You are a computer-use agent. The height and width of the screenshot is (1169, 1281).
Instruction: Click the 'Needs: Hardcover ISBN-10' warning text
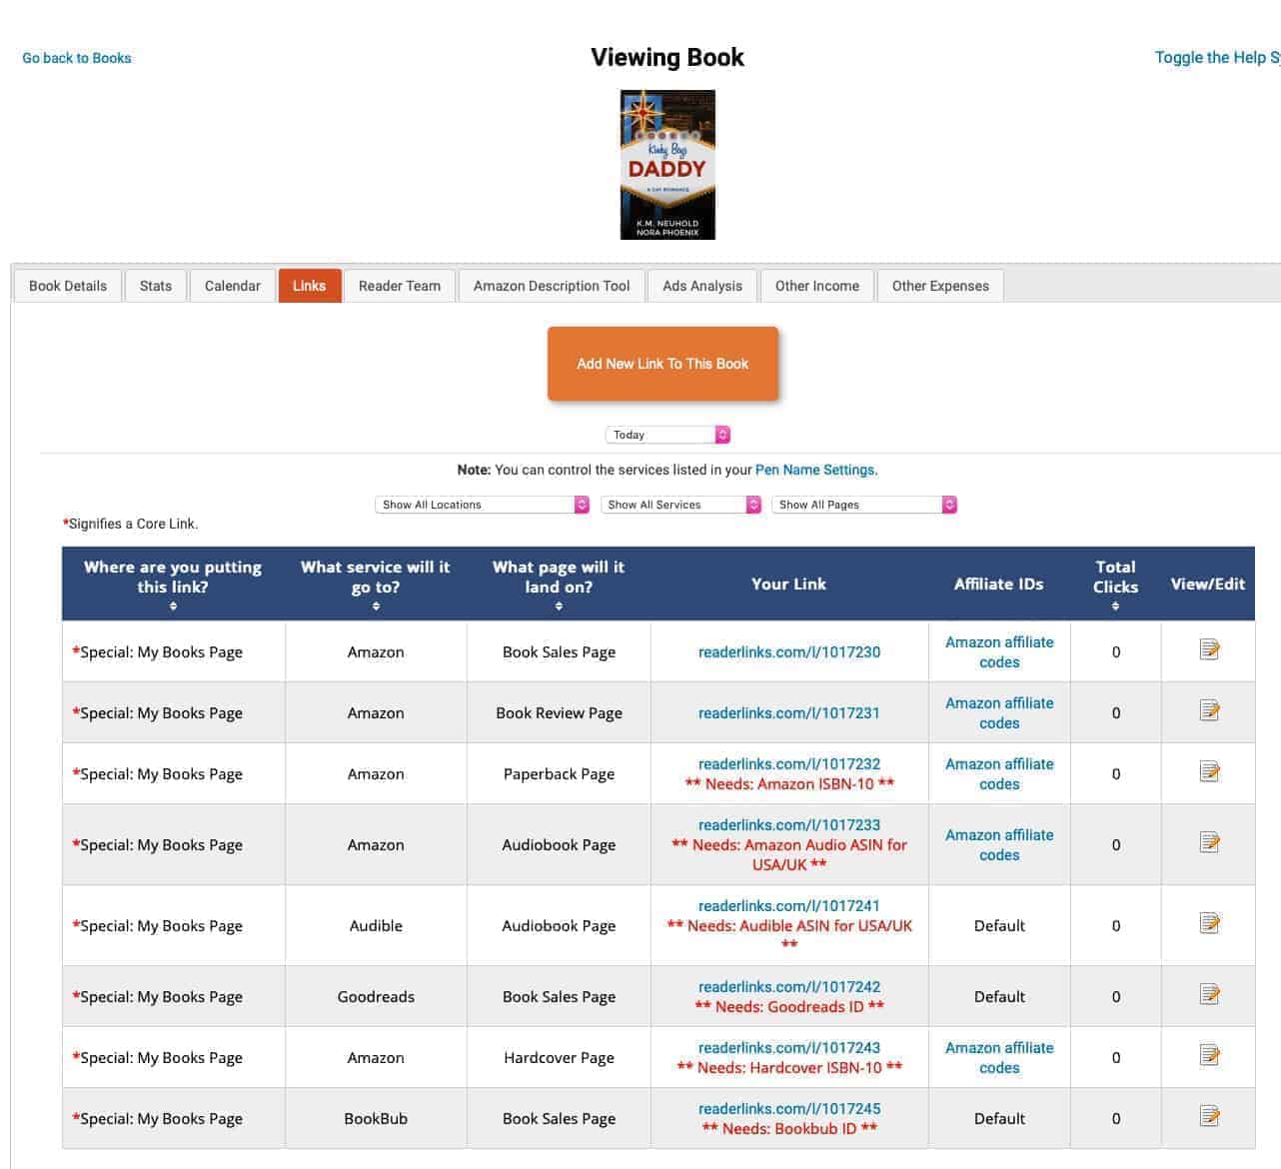pos(789,1068)
